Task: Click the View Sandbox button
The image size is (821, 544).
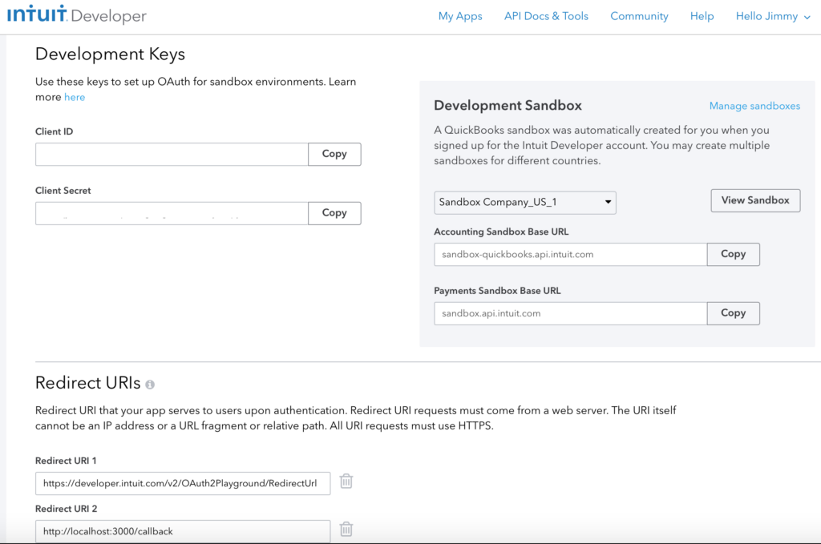Action: 755,200
